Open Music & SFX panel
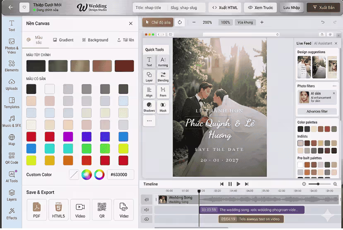The image size is (343, 230). (12, 121)
